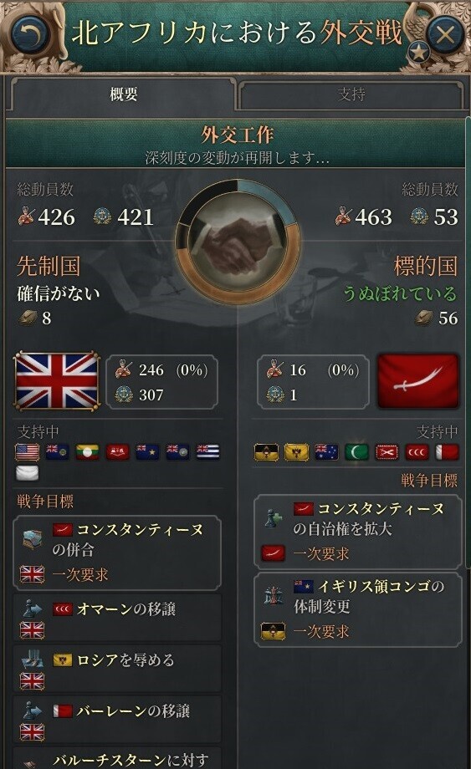This screenshot has height=769, width=471.
Task: Switch to the 支持 tab
Action: tap(351, 94)
